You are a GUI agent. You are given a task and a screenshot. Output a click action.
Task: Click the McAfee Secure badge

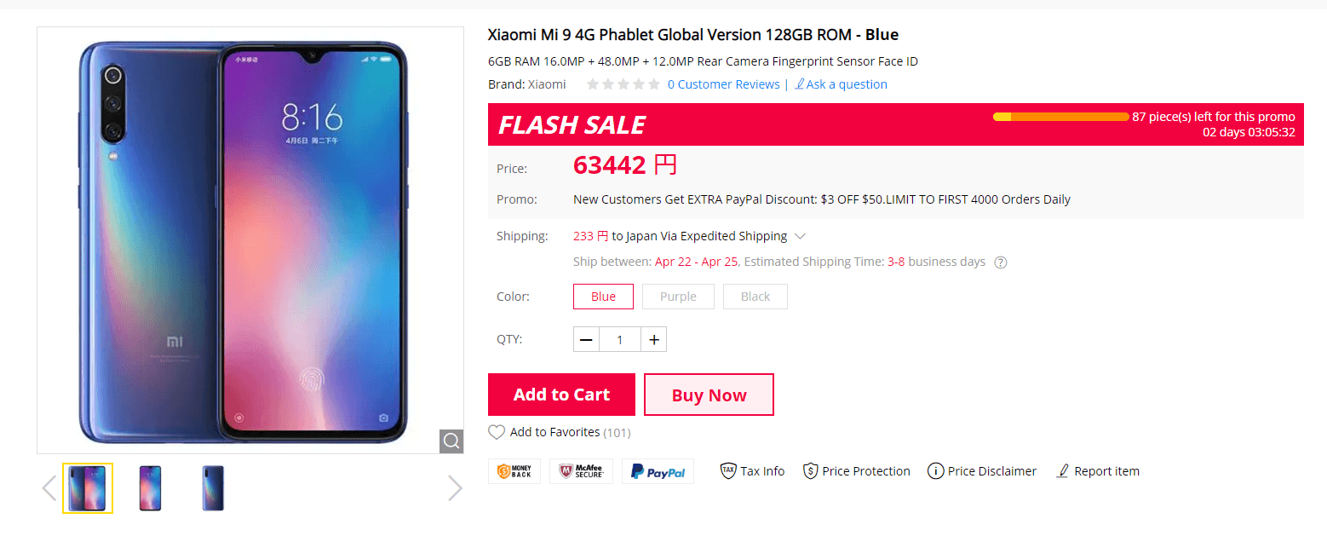click(x=581, y=471)
